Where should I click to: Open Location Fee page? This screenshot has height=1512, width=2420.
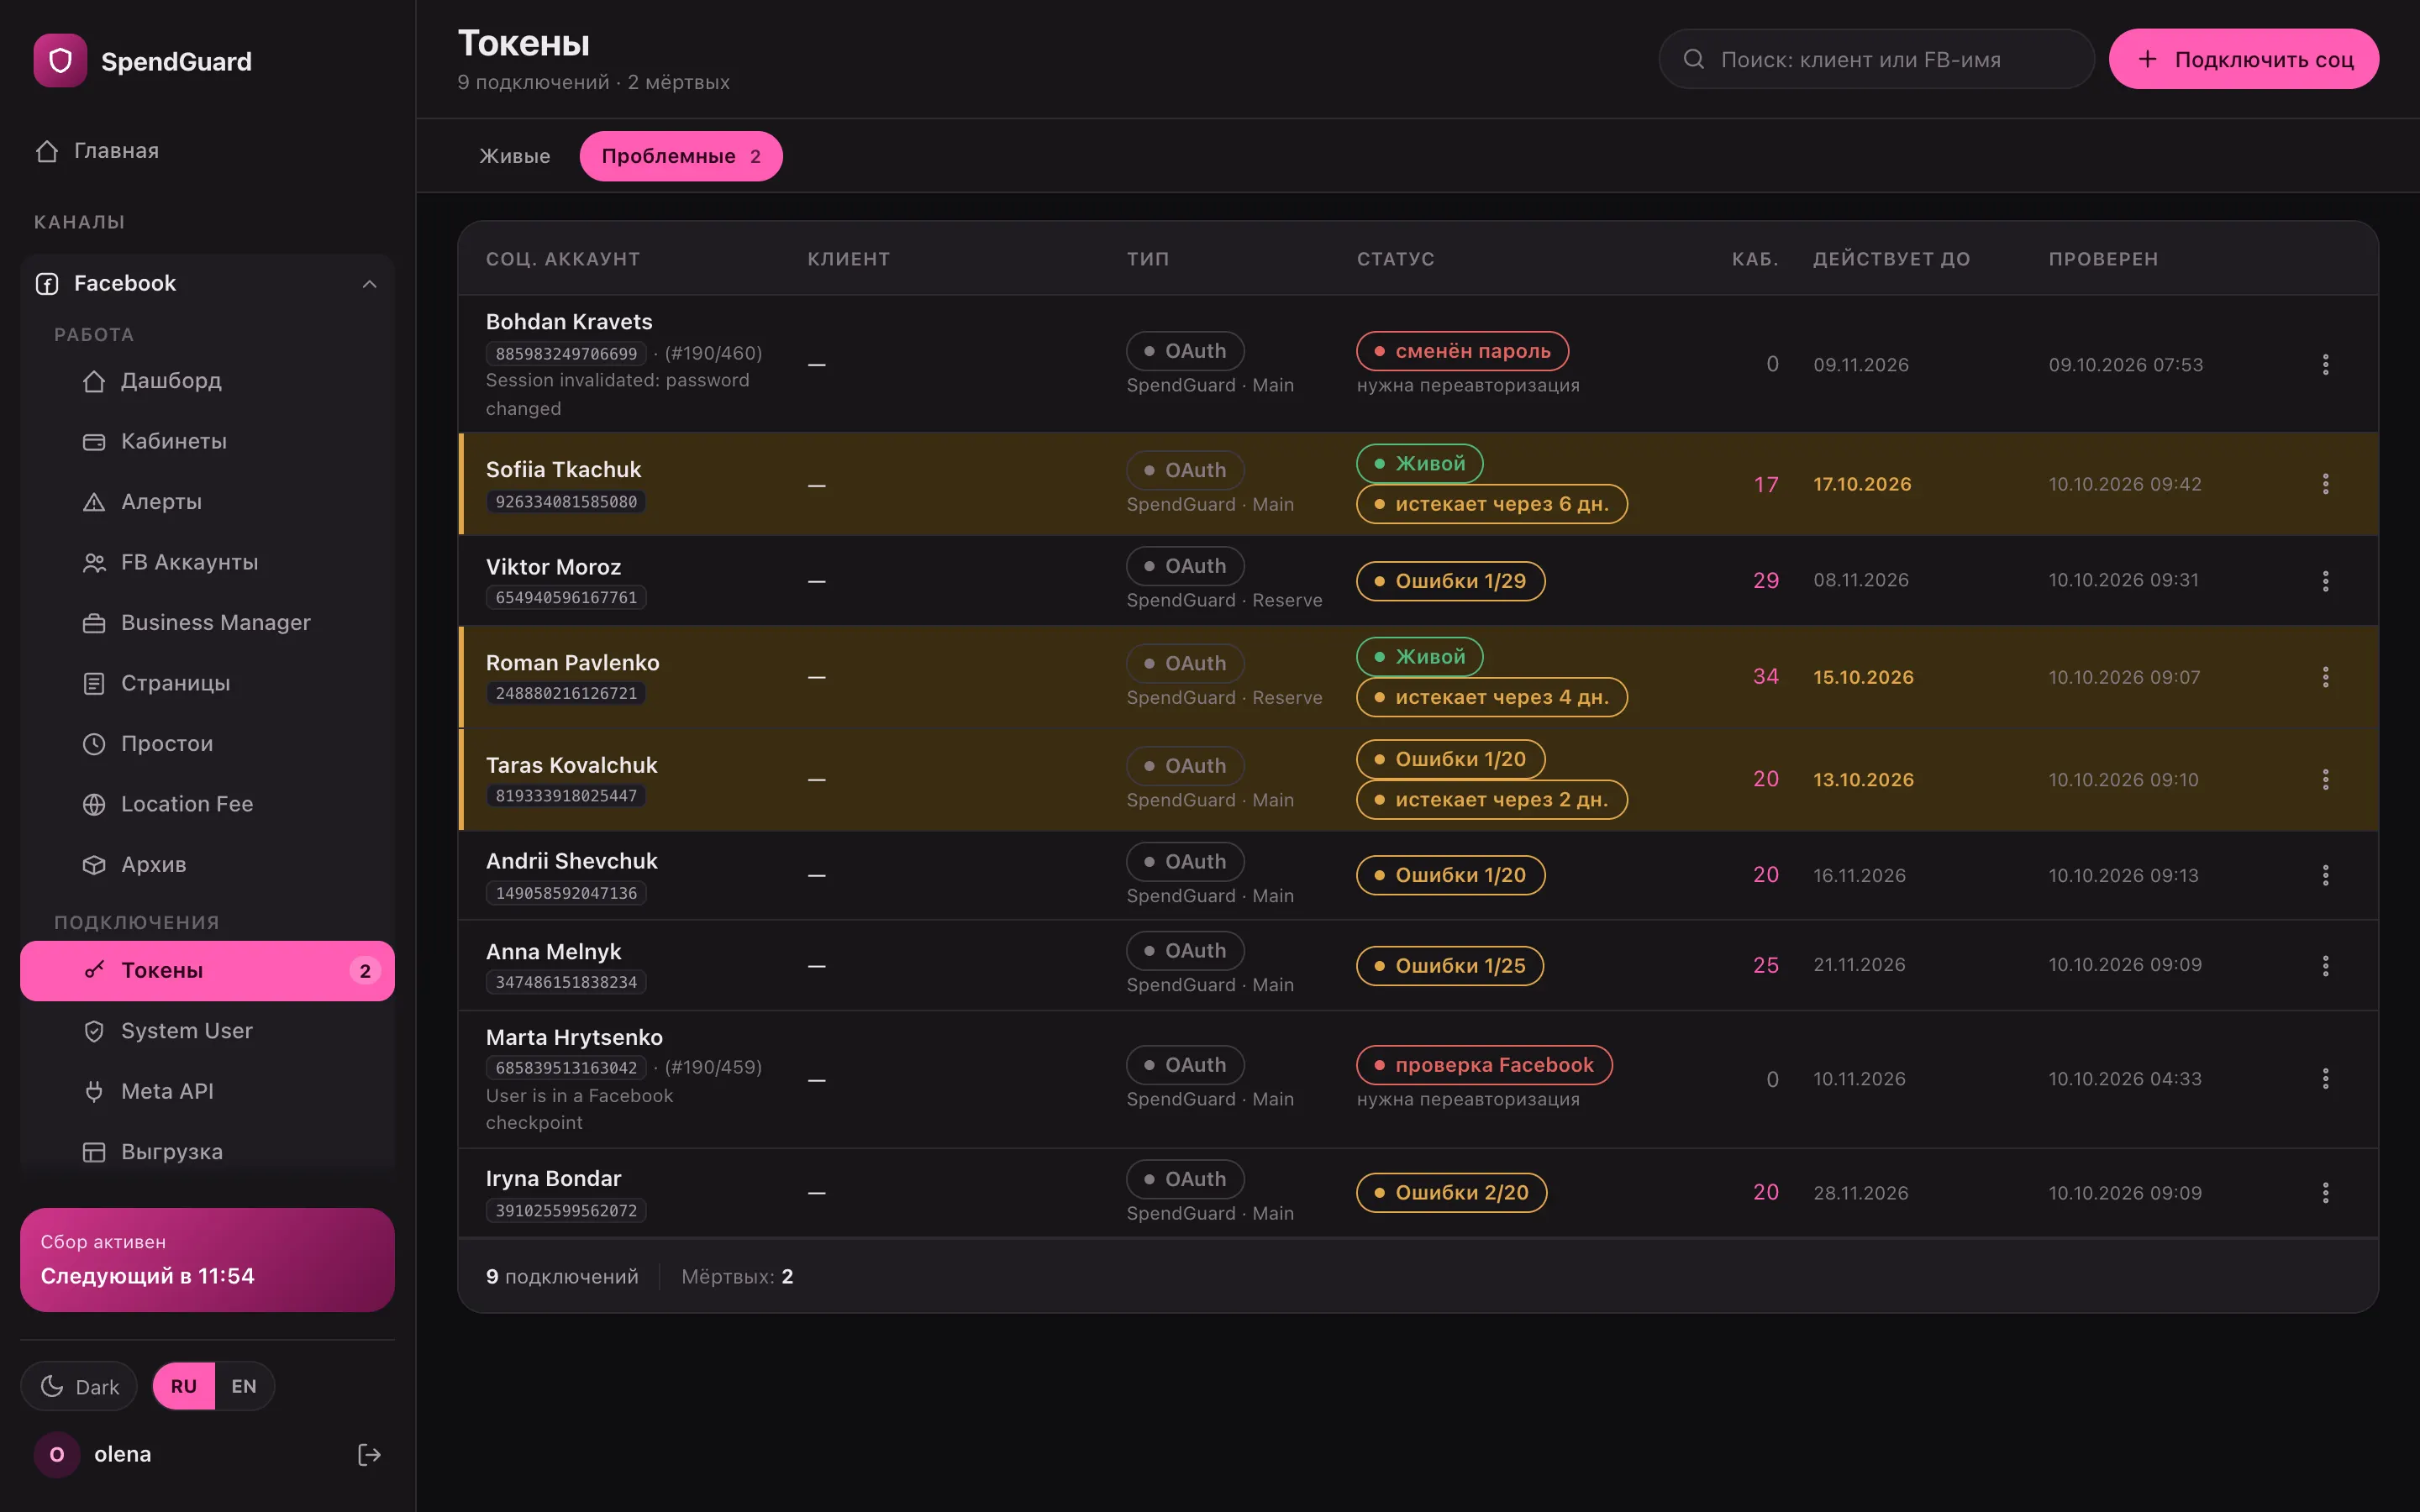click(x=207, y=804)
